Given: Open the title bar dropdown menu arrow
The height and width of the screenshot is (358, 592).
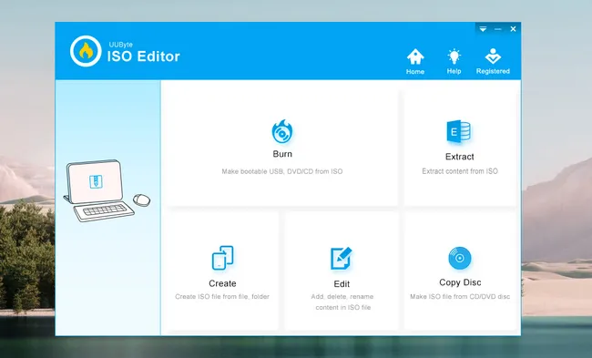Looking at the screenshot, I should [x=483, y=29].
